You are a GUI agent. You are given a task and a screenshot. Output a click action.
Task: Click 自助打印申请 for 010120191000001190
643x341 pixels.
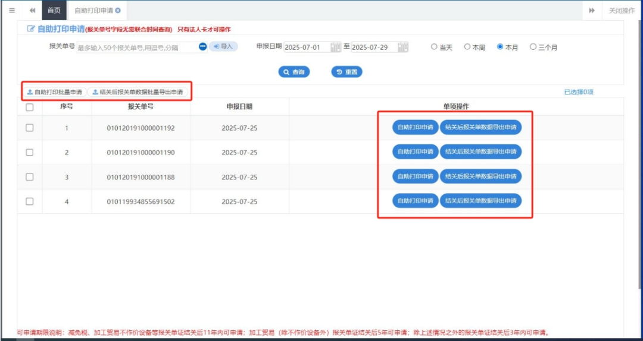(x=416, y=151)
